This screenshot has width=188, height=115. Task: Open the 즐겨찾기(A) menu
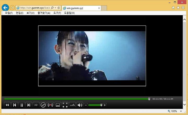pyautogui.click(x=44, y=13)
